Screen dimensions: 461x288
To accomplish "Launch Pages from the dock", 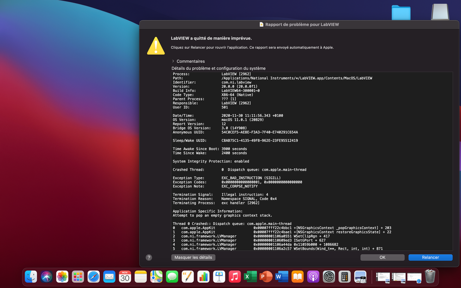I will 188,276.
